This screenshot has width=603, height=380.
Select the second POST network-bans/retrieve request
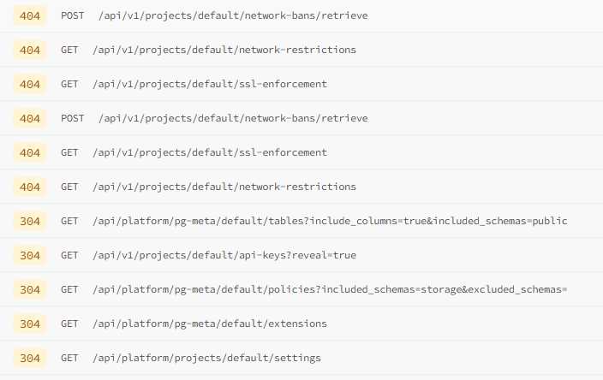(x=232, y=118)
